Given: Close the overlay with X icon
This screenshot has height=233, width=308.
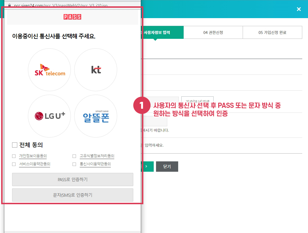Looking at the screenshot, I should (299, 9).
